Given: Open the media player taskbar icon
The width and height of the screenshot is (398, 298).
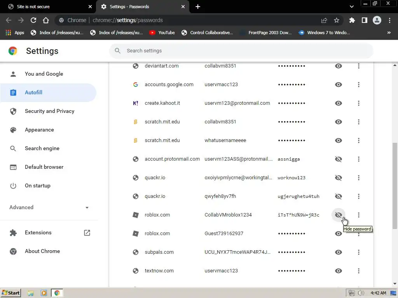Looking at the screenshot, I should tap(44, 293).
